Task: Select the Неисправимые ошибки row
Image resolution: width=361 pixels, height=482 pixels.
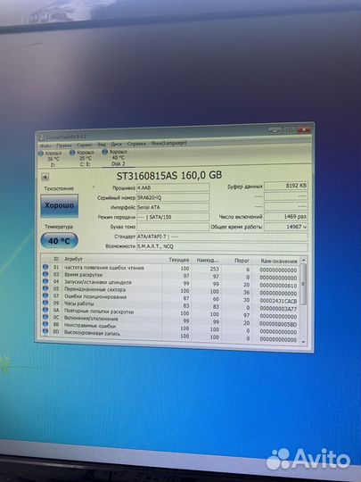Action: pyautogui.click(x=170, y=328)
